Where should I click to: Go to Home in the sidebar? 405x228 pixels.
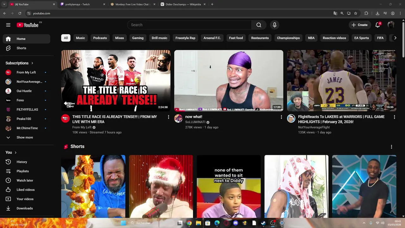(x=27, y=39)
